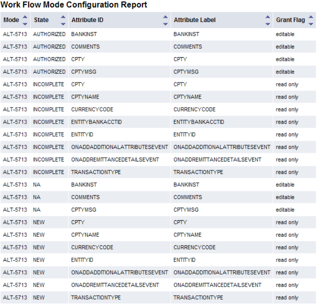Sort Grant Flag ascending via up arrow
Image resolution: width=318 pixels, height=305 pixels.
(311, 17)
